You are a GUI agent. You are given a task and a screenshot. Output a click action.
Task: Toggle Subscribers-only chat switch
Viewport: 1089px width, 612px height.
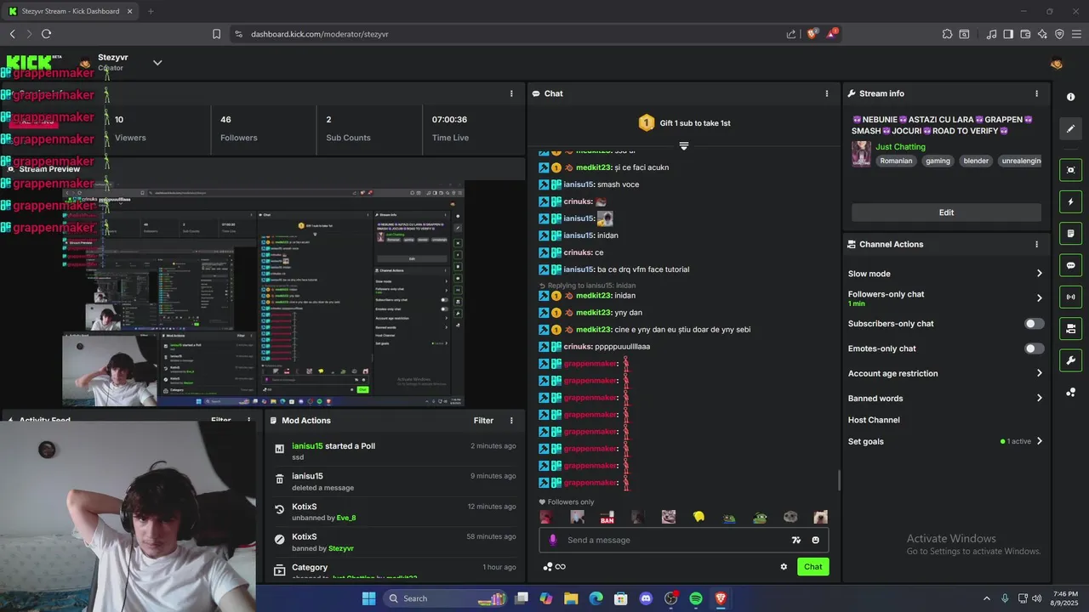click(x=1034, y=324)
